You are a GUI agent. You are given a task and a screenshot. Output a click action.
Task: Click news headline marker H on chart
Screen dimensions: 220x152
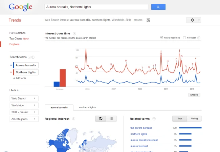point(161,54)
